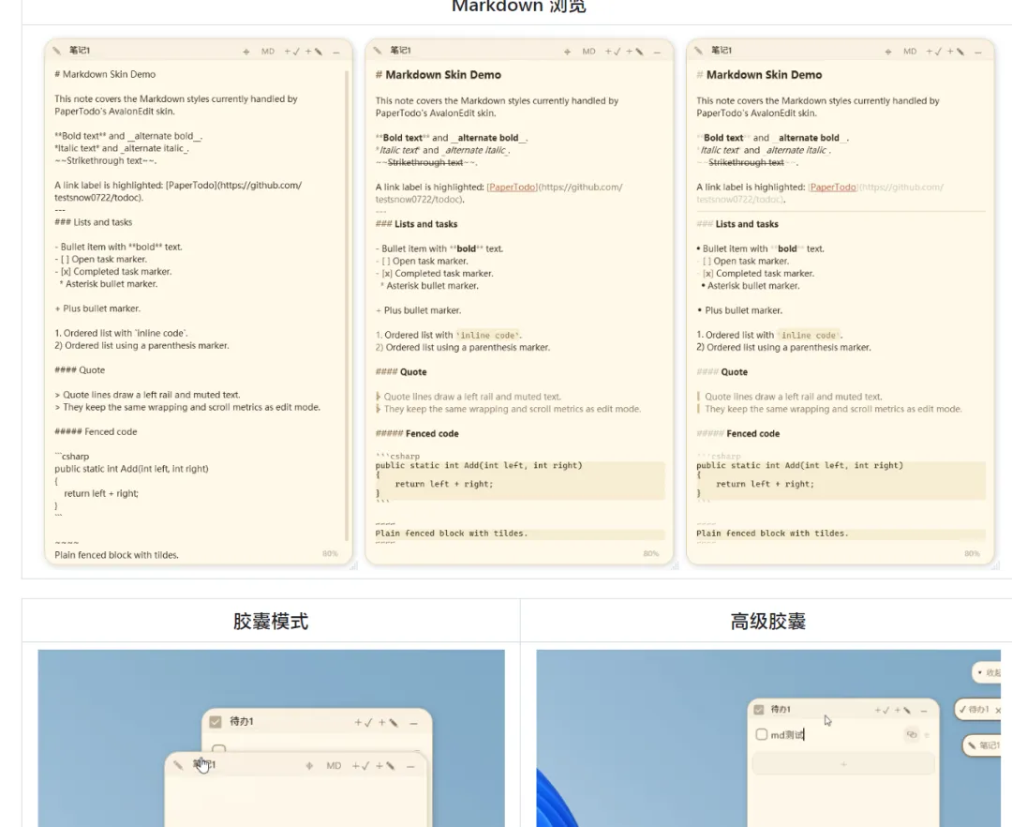Click resize grip of the middle note panel

[x=675, y=565]
